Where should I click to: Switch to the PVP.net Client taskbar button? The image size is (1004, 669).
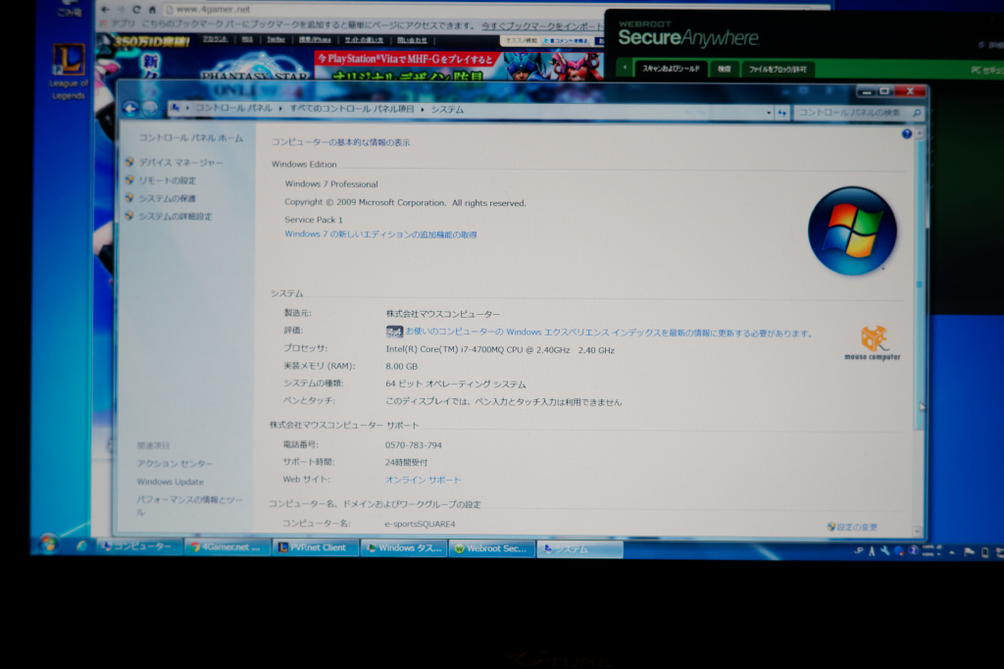point(315,547)
